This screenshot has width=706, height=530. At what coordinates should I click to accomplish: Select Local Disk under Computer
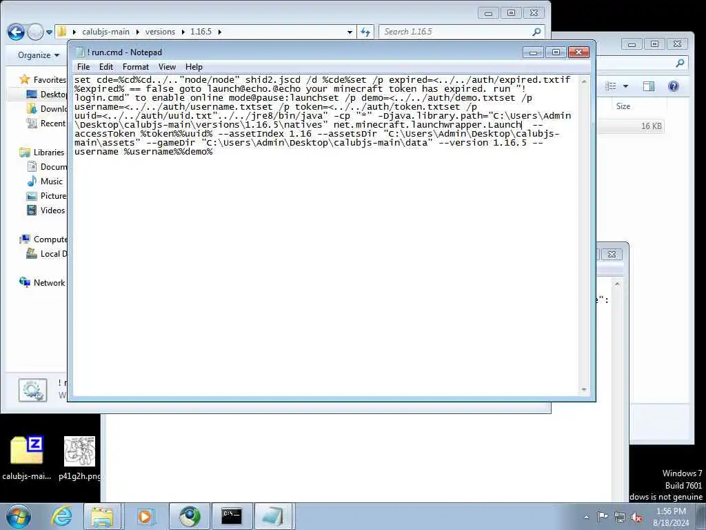click(x=47, y=254)
